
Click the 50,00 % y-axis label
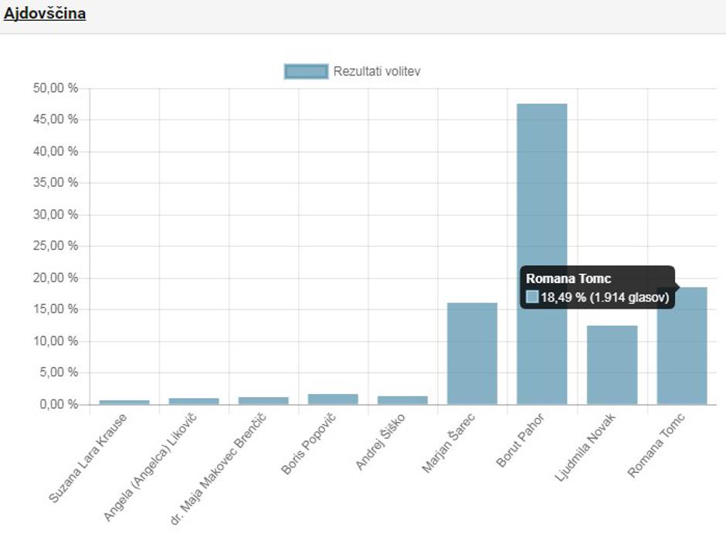tap(56, 89)
